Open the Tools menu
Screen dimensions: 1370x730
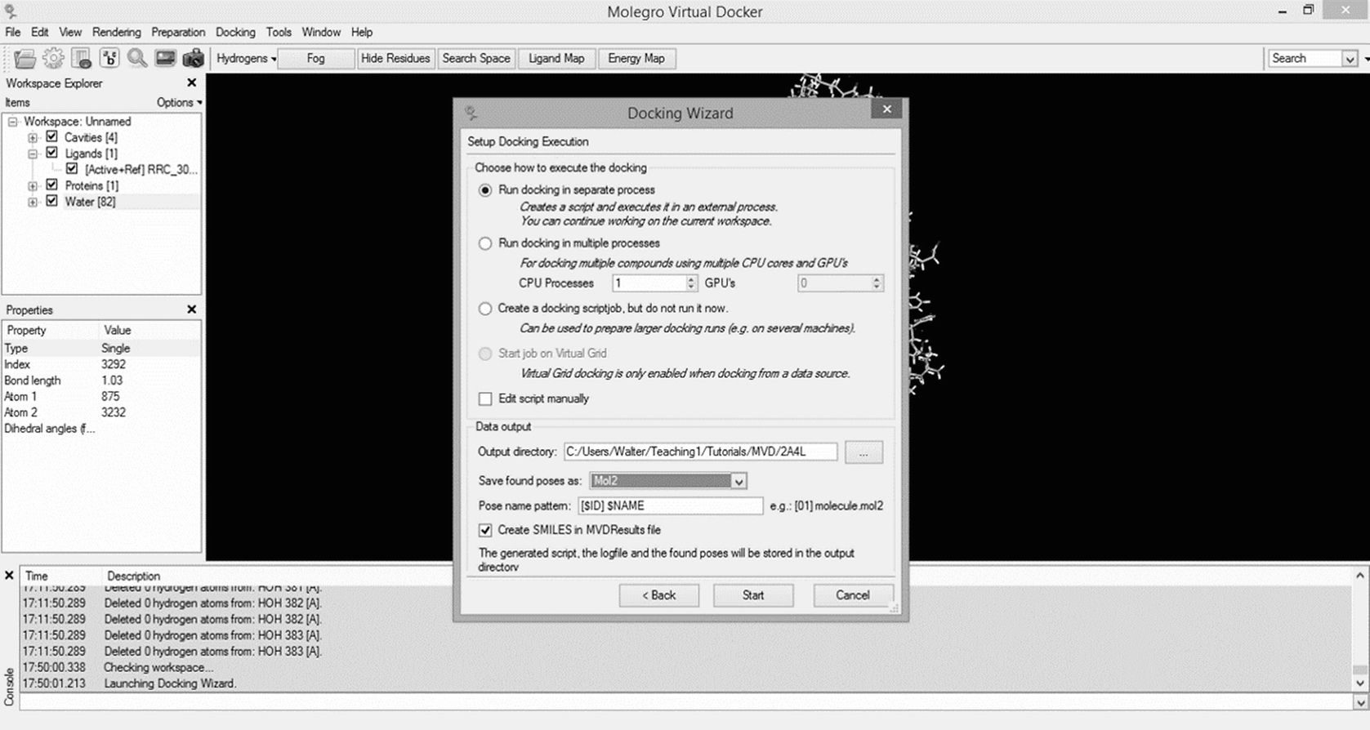click(279, 32)
